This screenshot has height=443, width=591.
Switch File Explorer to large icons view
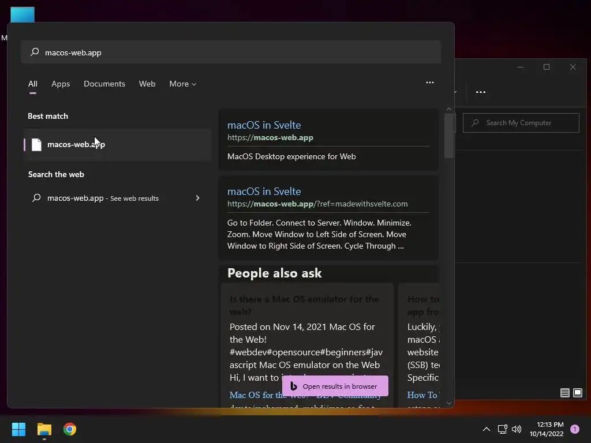click(x=577, y=393)
